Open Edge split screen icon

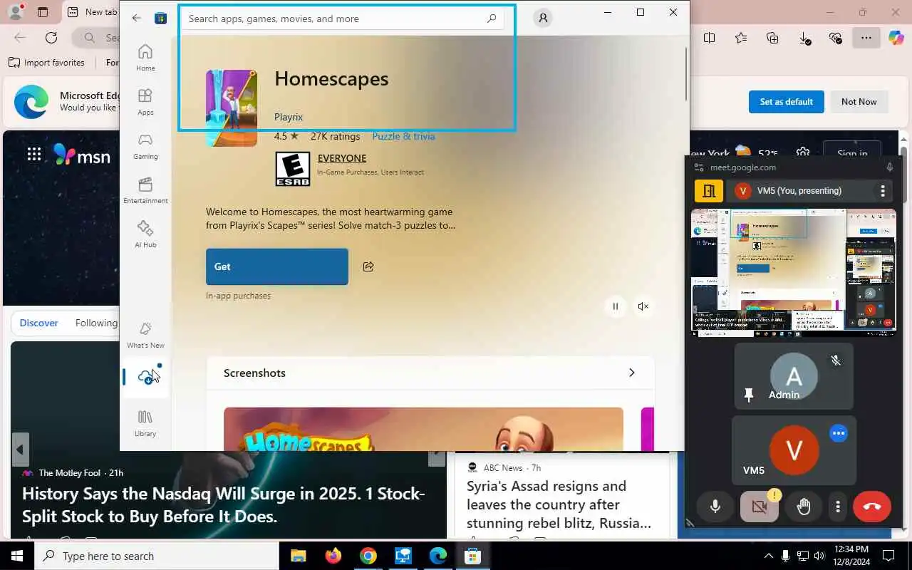(x=709, y=38)
